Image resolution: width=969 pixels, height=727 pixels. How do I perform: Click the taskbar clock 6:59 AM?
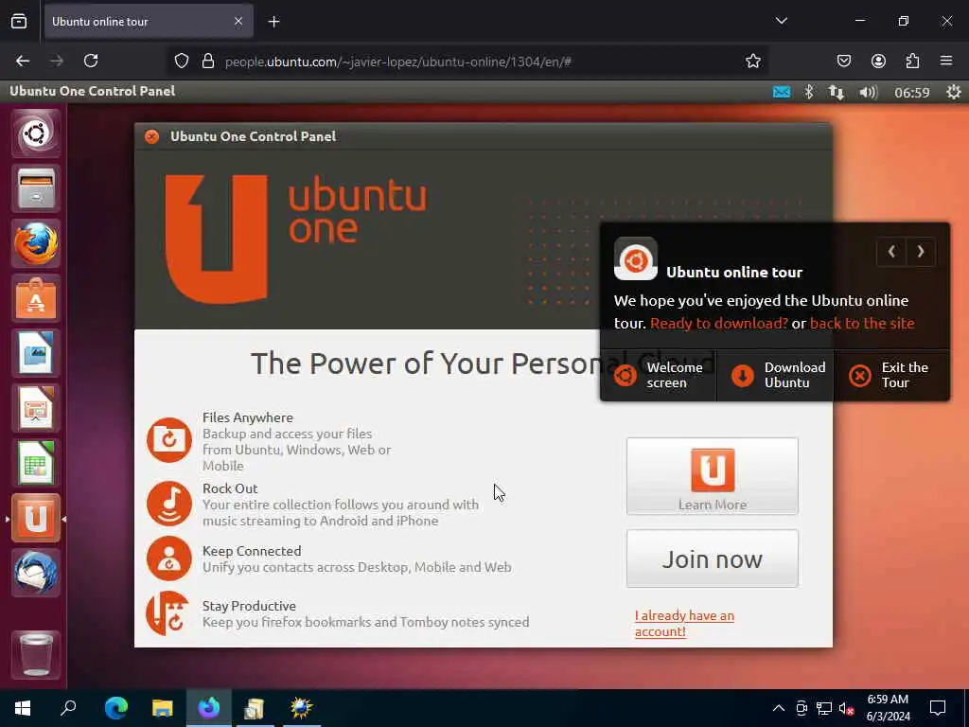point(888,708)
